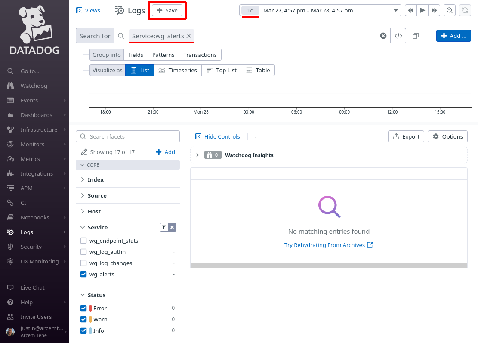Visualize as Top List
The width and height of the screenshot is (478, 343).
(221, 70)
